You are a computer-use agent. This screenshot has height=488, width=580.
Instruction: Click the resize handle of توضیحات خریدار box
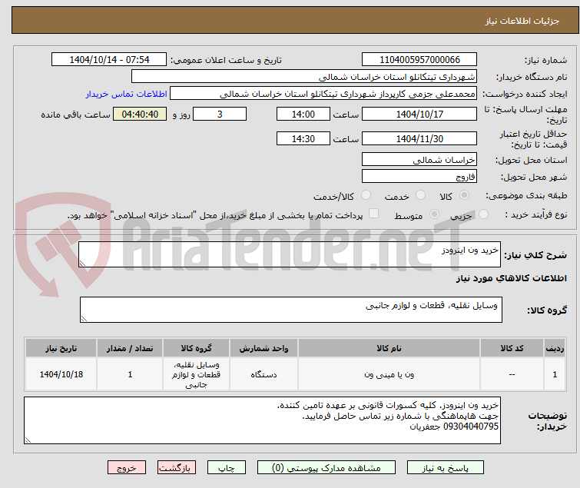coord(28,440)
